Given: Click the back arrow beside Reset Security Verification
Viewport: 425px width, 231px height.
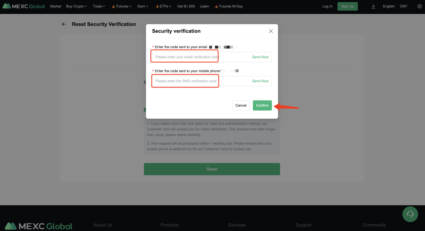Looking at the screenshot, I should pyautogui.click(x=64, y=24).
